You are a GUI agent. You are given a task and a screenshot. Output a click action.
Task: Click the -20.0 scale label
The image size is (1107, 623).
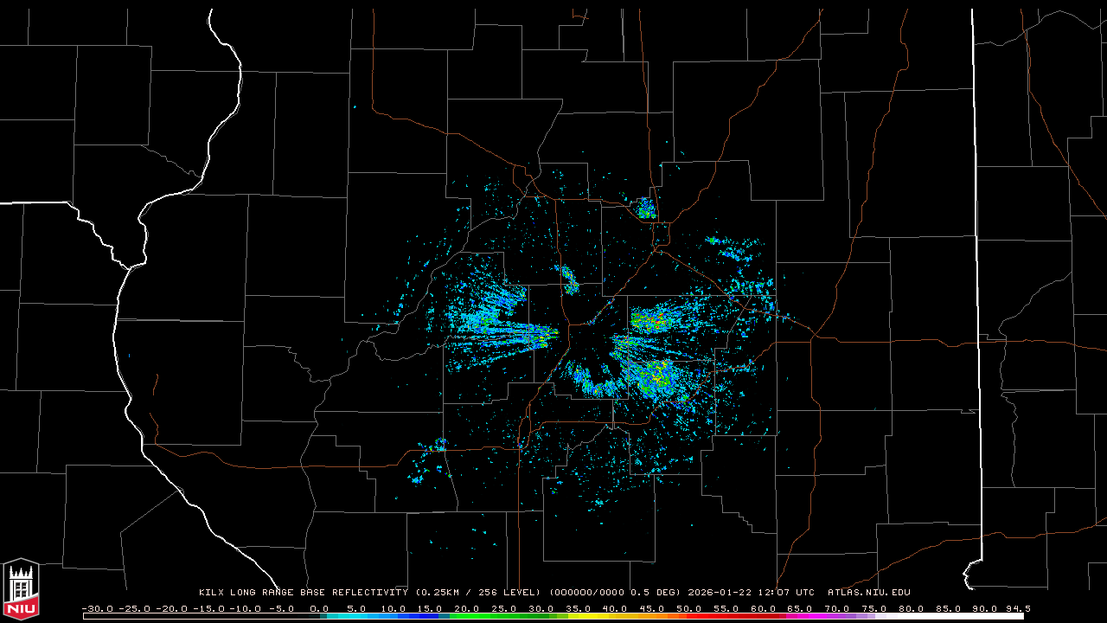pos(171,609)
